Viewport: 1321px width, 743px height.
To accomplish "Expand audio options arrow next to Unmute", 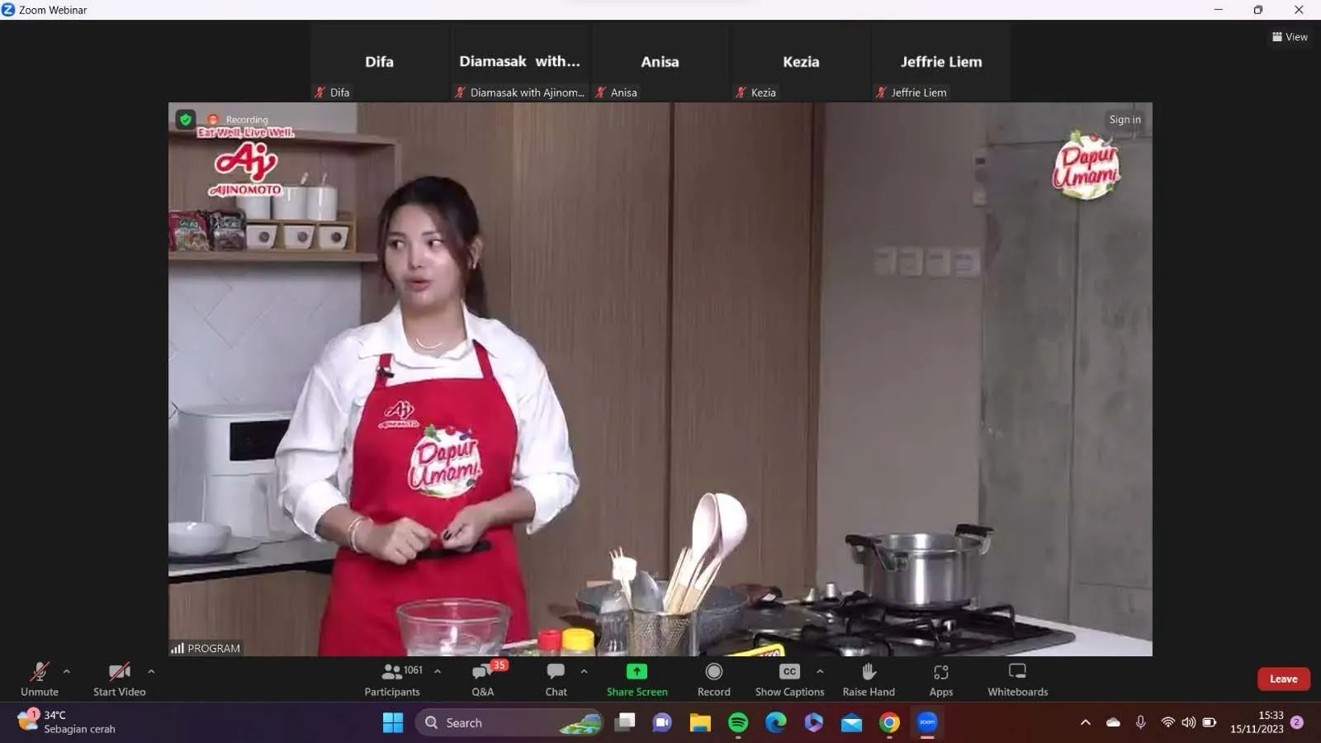I will [x=67, y=671].
